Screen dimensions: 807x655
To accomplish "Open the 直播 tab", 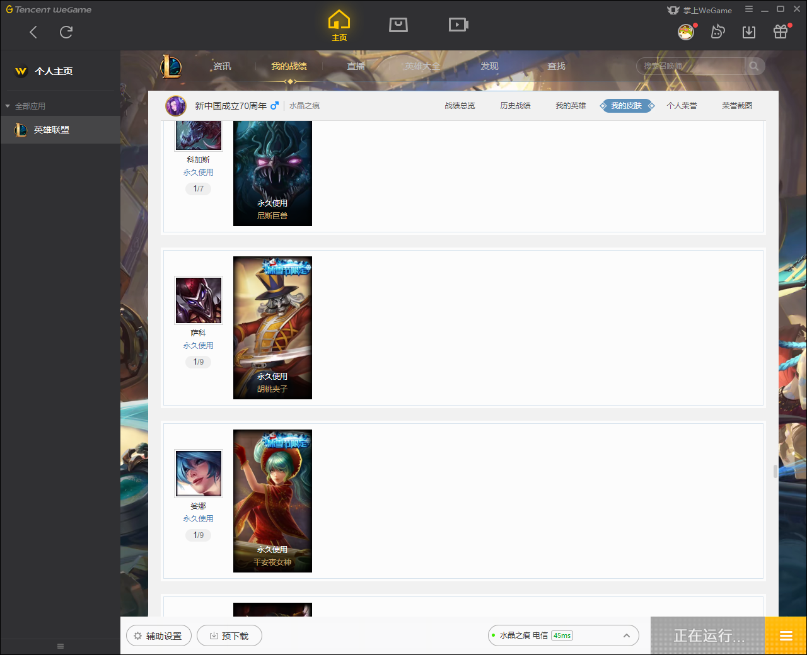I will tap(356, 66).
